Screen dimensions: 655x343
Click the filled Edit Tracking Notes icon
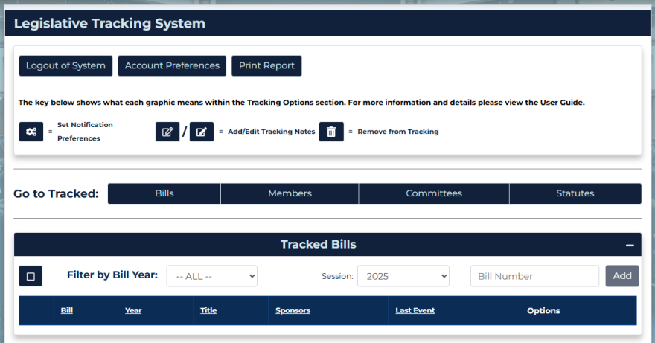[202, 132]
